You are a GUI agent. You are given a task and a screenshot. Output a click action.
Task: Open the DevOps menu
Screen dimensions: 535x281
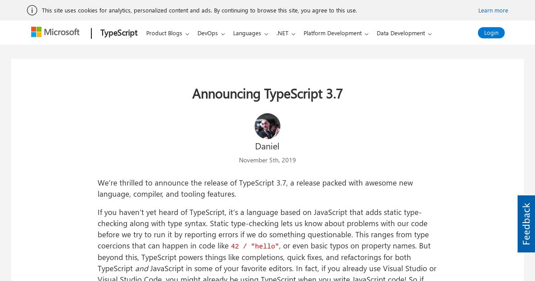coord(208,33)
